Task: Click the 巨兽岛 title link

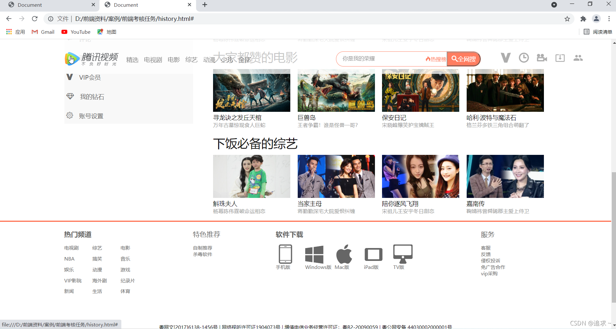Action: click(307, 118)
